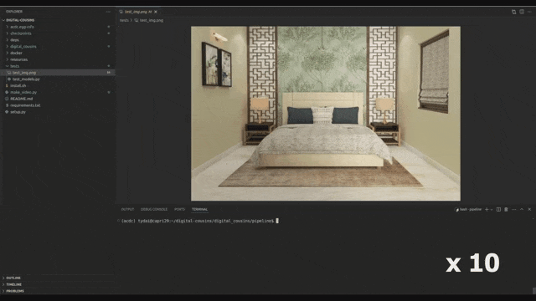Add a new terminal with plus icon
The height and width of the screenshot is (301, 536).
pos(487,210)
